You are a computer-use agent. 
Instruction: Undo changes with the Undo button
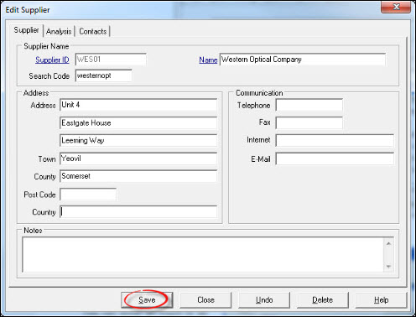[x=264, y=300]
